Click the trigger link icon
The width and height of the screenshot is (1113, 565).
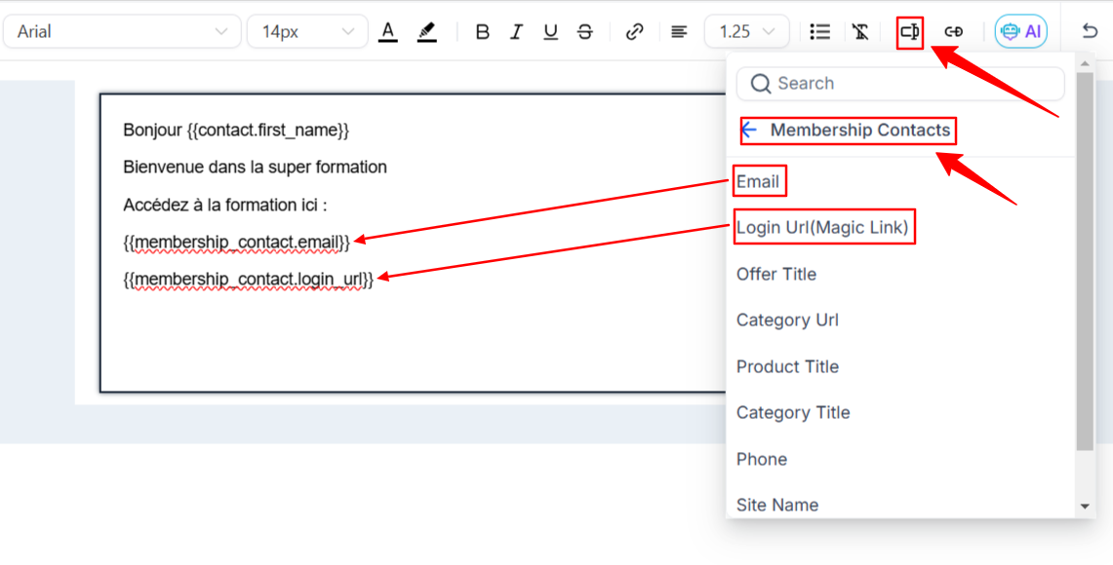(x=953, y=32)
